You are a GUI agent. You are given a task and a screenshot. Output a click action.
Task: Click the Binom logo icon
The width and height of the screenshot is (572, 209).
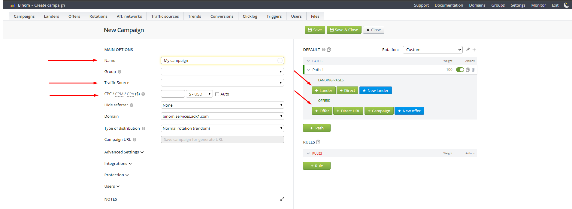[13, 5]
